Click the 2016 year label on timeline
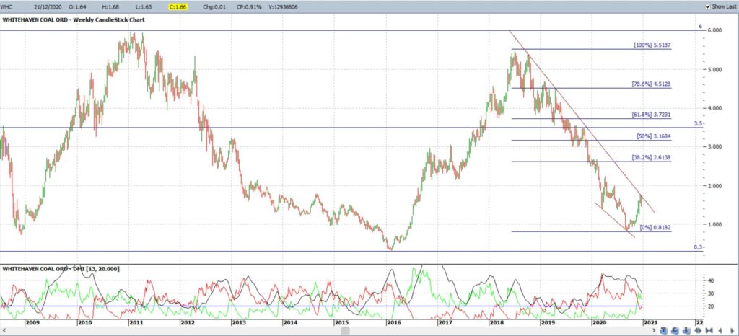Screen dimensions: 739x336 [x=393, y=323]
